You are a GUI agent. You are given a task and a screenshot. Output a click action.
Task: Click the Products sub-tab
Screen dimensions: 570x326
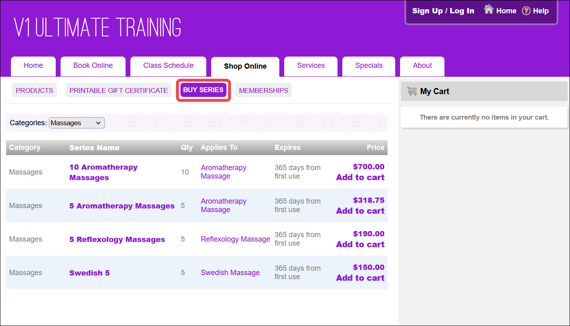coord(34,90)
